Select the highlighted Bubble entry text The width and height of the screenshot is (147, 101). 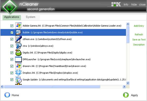[x=53, y=32]
